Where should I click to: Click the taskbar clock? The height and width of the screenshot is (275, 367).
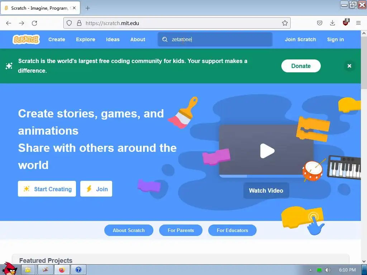[x=347, y=270]
